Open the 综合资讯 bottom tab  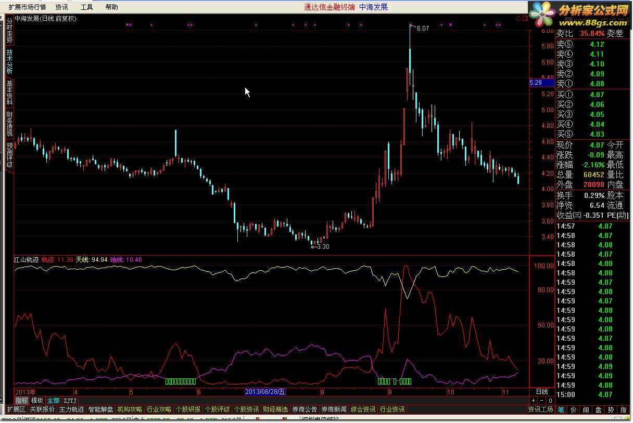(x=363, y=409)
